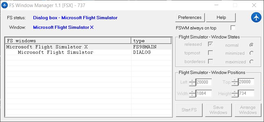Click the title bar airplane app icon

4,5
